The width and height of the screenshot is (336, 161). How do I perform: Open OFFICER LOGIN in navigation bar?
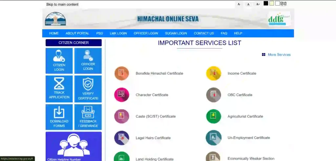(x=146, y=33)
